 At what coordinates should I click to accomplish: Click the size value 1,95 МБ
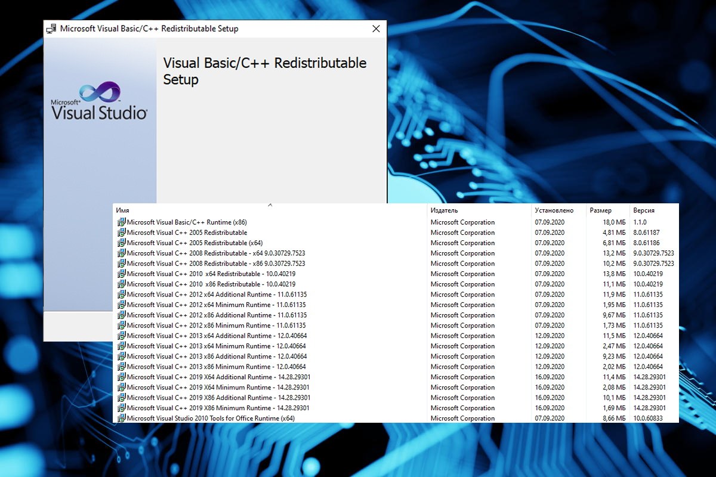(613, 305)
